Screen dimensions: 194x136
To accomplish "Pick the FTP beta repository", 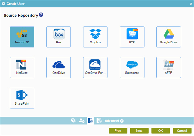I will [x=132, y=37].
